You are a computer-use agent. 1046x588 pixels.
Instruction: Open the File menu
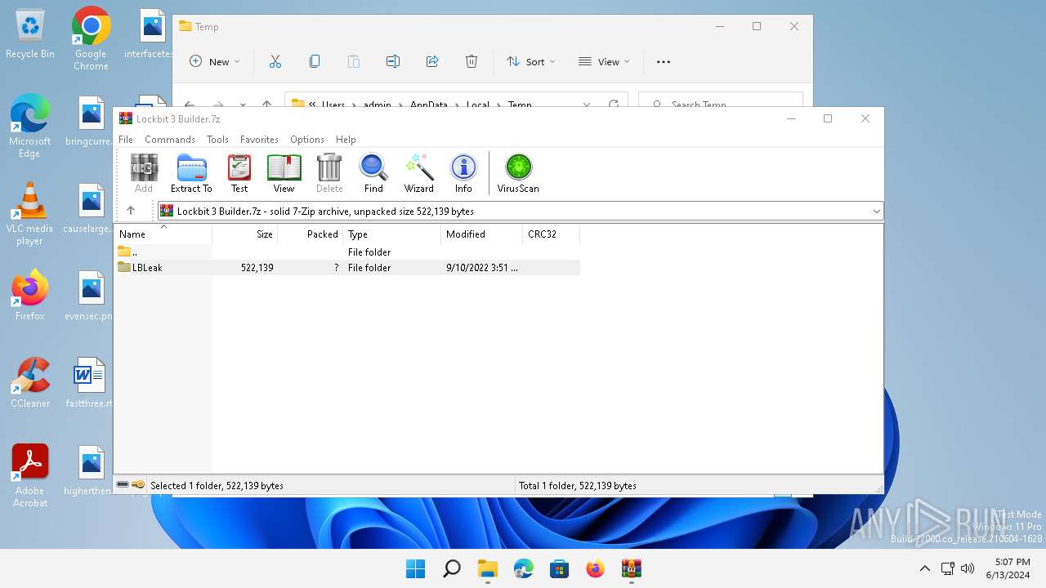tap(126, 140)
